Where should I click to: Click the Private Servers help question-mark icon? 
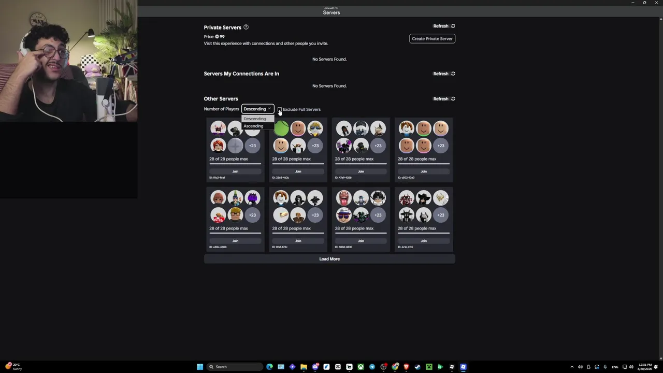click(x=246, y=27)
